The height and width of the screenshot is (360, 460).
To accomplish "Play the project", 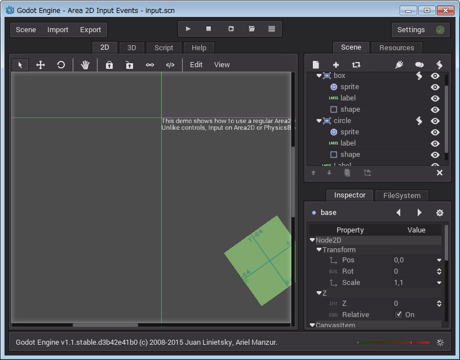I will [x=188, y=29].
